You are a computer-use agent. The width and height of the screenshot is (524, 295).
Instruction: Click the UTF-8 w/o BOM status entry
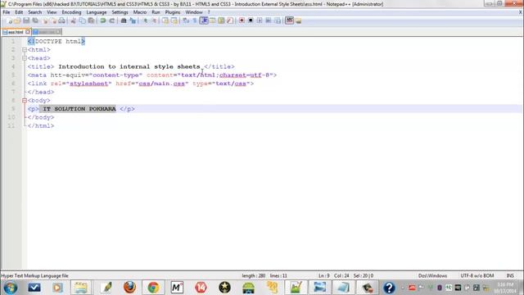(x=477, y=275)
